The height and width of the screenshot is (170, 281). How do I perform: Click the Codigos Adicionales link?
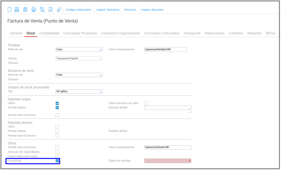(78, 10)
